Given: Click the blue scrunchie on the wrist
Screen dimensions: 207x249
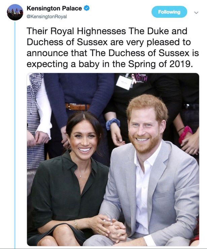Looking at the screenshot, I should click(x=113, y=124).
